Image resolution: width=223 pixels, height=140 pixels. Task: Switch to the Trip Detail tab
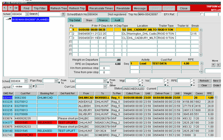(x=75, y=20)
